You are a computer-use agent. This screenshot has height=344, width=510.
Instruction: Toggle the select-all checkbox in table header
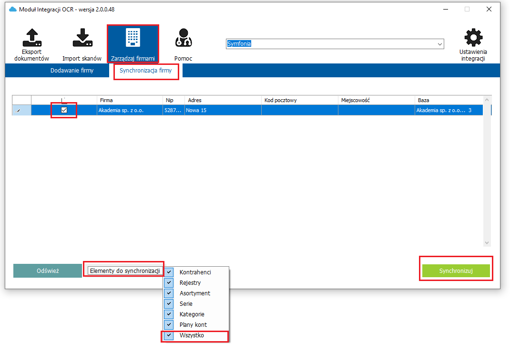[64, 100]
